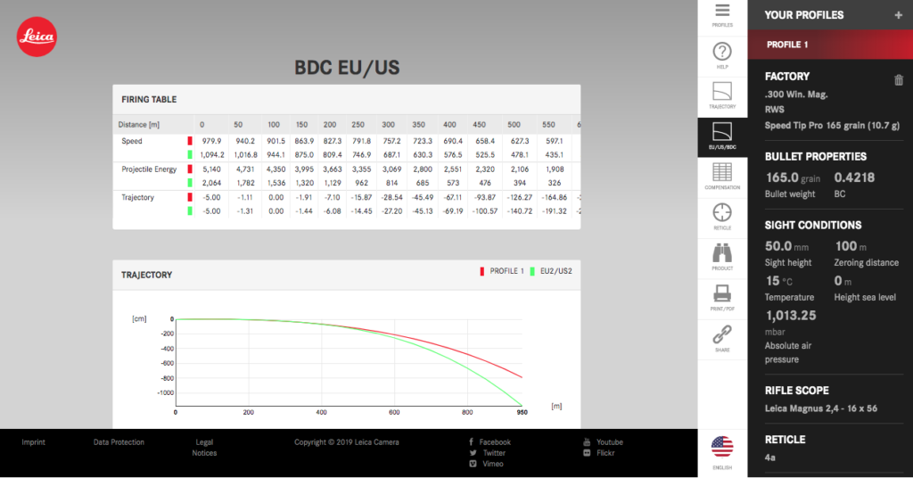The height and width of the screenshot is (478, 913).
Task: Open the Reticle crosshair icon
Action: point(722,212)
